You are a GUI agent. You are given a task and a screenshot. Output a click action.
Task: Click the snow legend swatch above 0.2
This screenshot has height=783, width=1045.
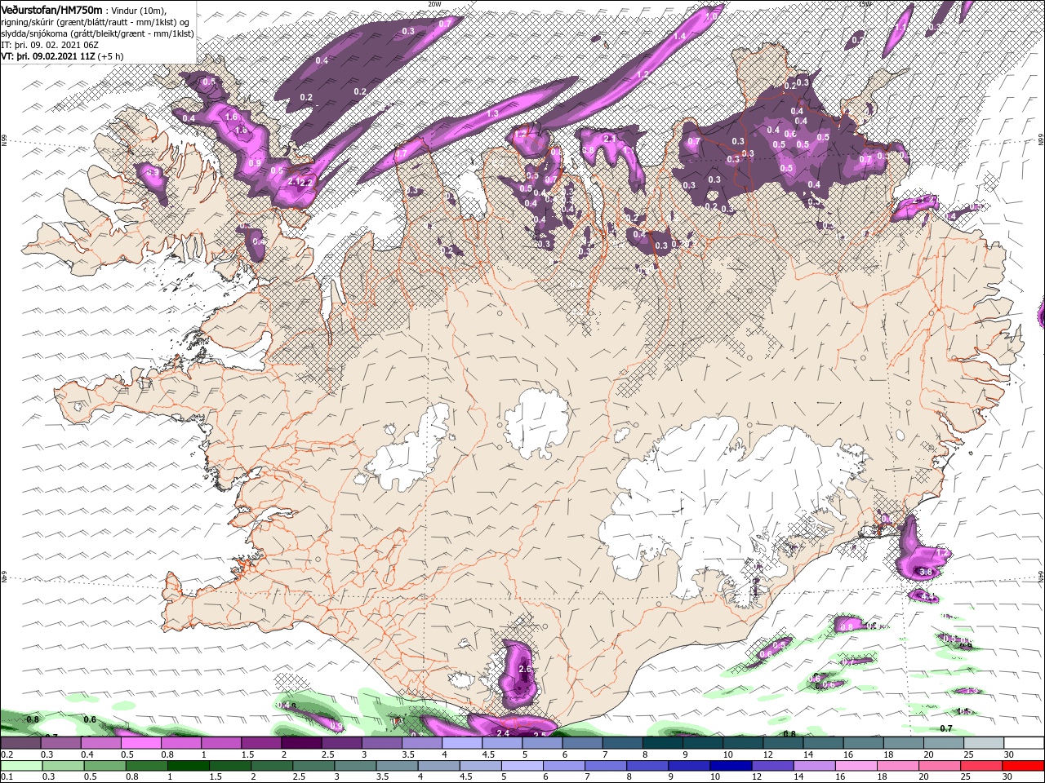(20, 743)
